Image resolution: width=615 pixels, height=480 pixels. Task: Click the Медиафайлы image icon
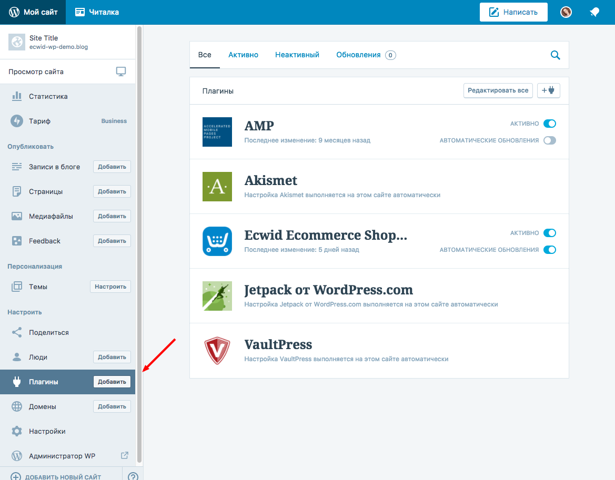point(17,216)
